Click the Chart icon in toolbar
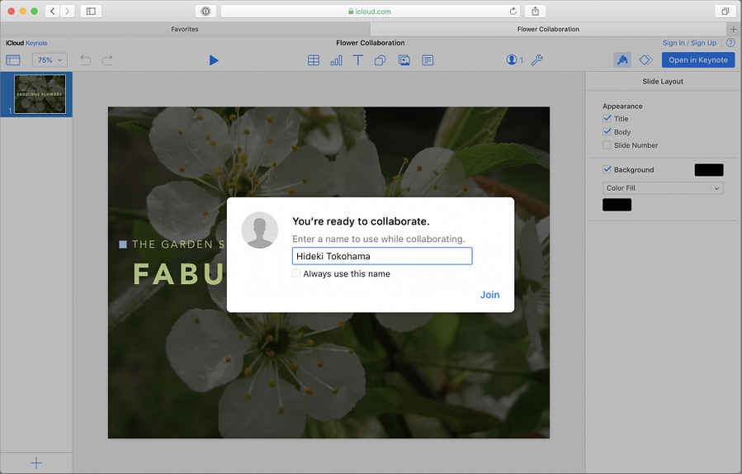The width and height of the screenshot is (742, 474). [336, 60]
